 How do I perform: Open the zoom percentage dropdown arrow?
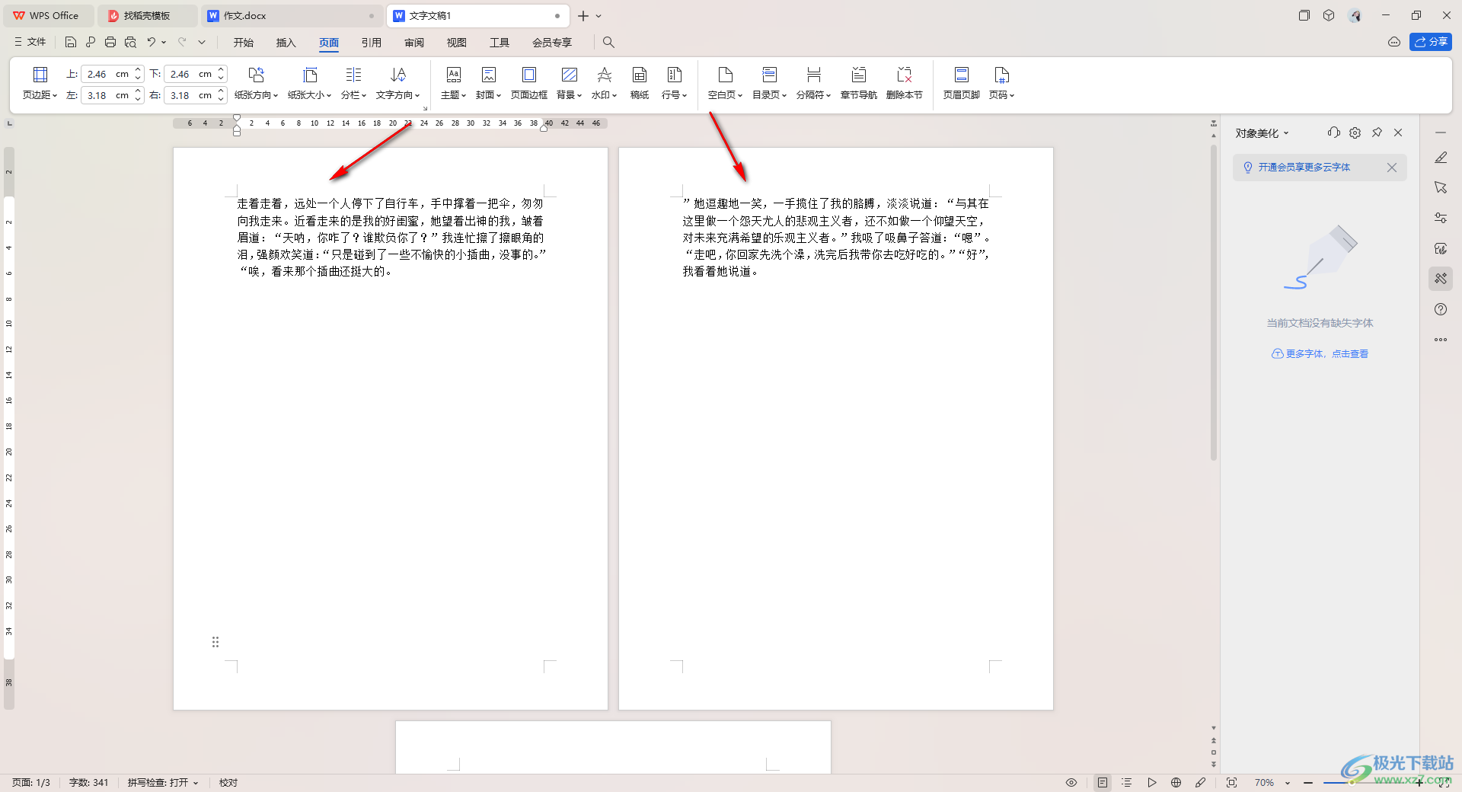[x=1288, y=783]
